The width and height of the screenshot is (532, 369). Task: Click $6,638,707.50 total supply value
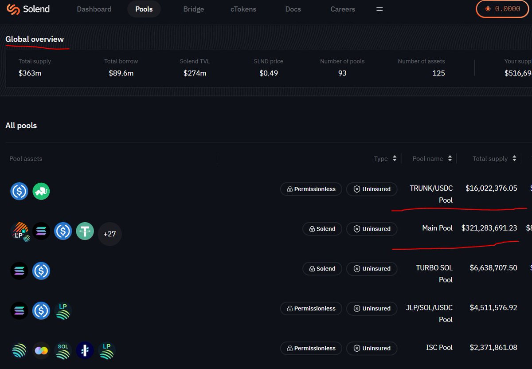tap(493, 268)
